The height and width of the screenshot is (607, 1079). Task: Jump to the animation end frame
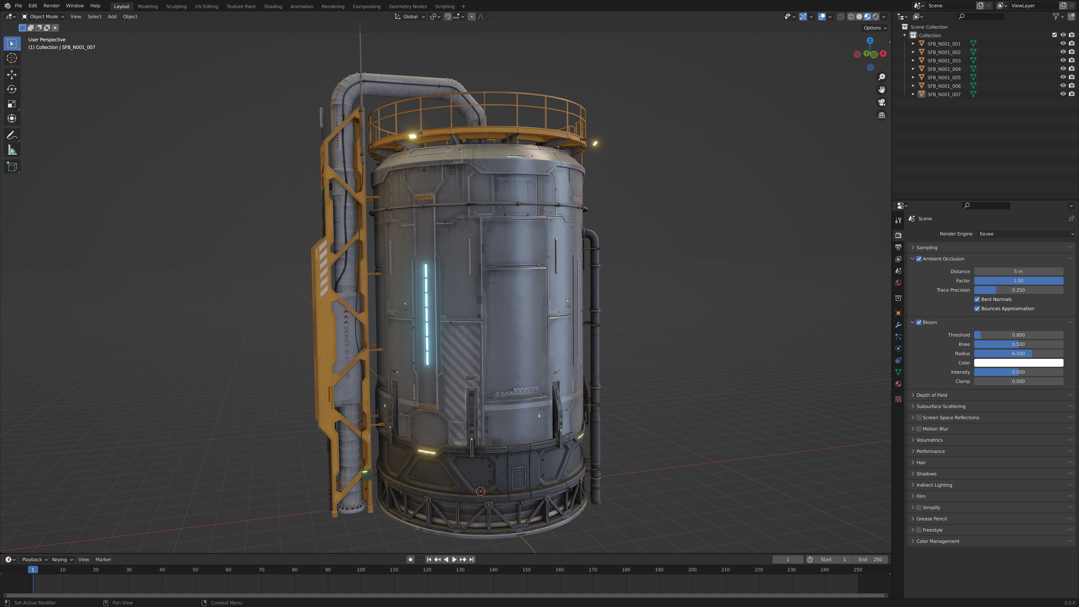pyautogui.click(x=472, y=560)
